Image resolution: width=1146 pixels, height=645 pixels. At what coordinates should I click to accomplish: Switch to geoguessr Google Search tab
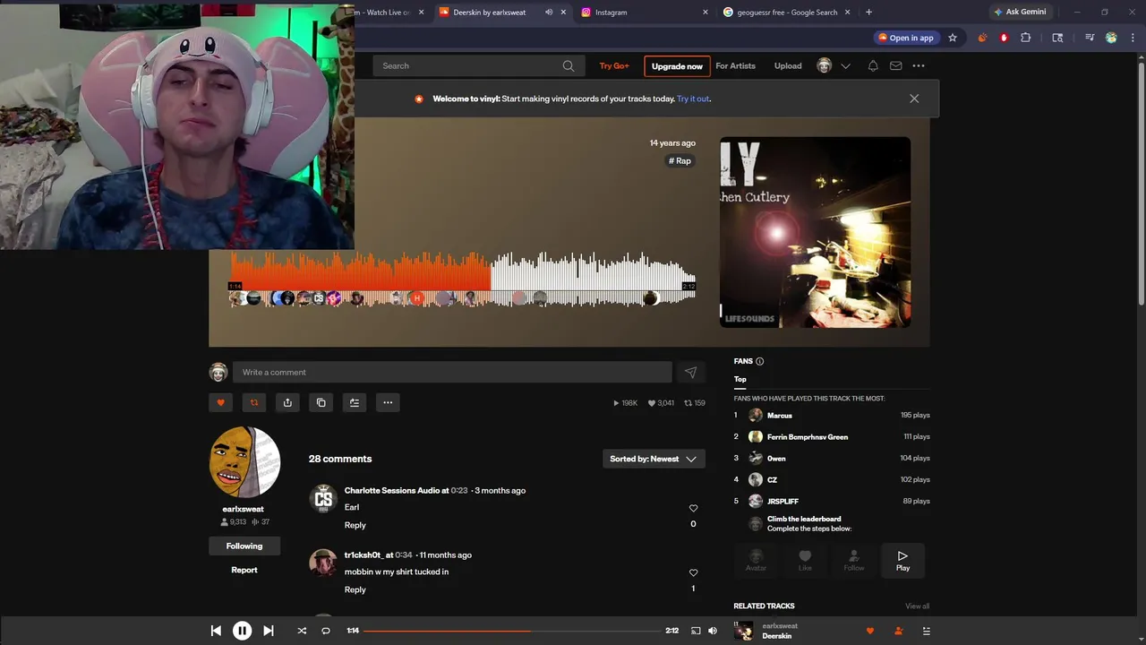(x=786, y=13)
